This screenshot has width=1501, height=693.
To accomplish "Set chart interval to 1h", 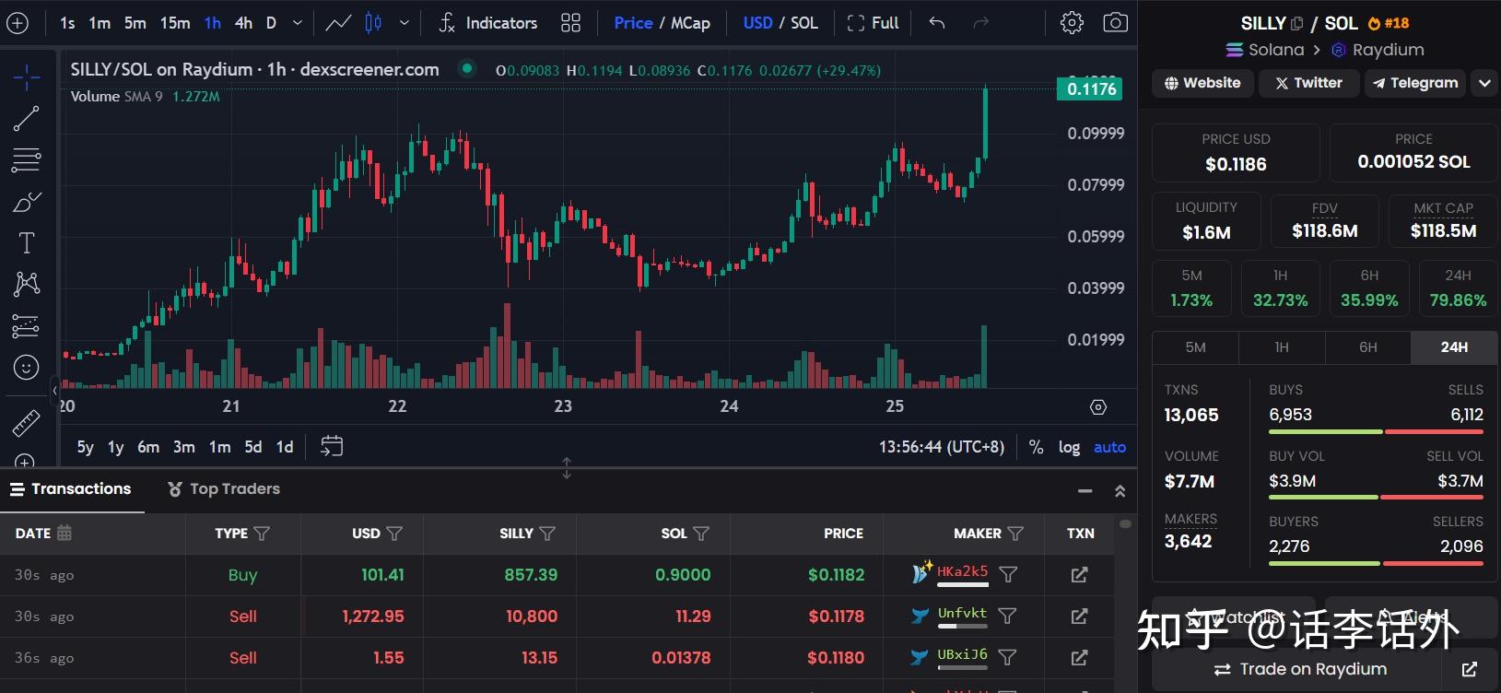I will pyautogui.click(x=213, y=23).
